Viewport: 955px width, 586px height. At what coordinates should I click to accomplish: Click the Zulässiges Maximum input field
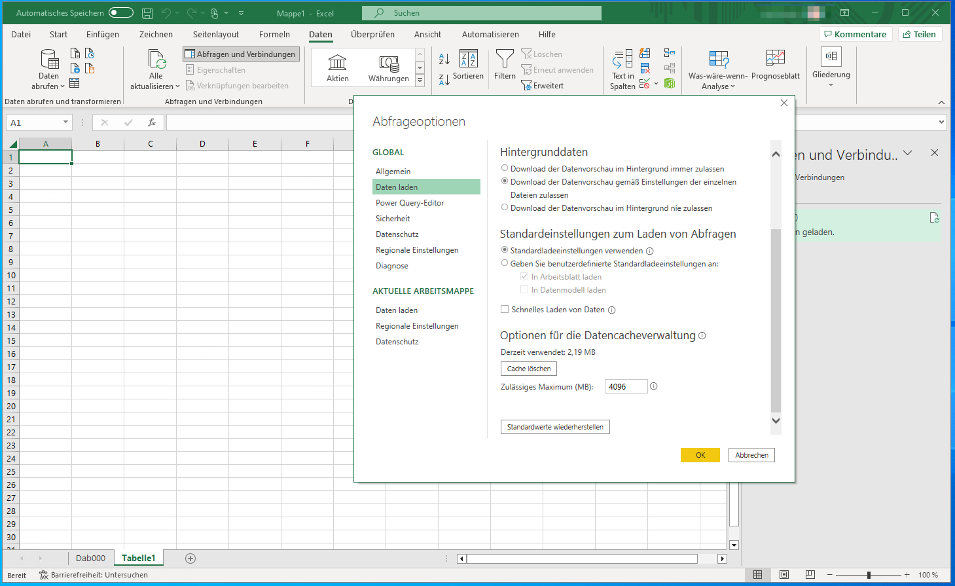[626, 387]
